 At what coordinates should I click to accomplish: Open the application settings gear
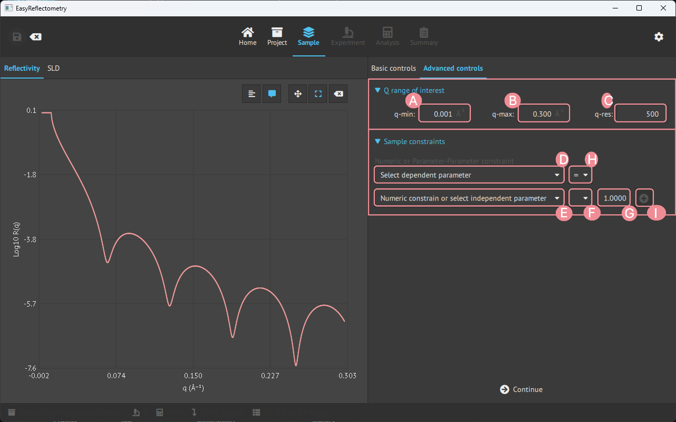(659, 36)
